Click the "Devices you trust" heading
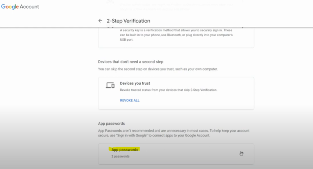 135,83
